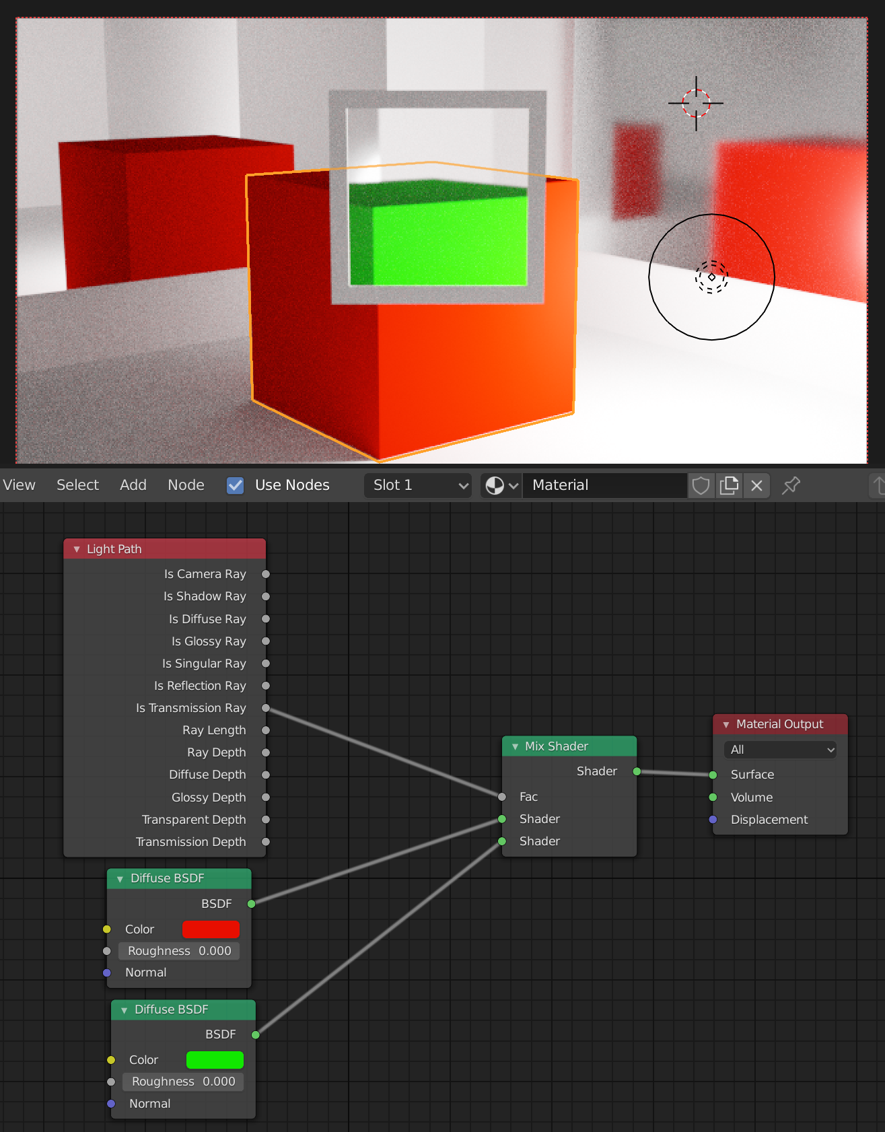Image resolution: width=885 pixels, height=1132 pixels.
Task: Click the Volume input socket
Action: click(x=713, y=798)
